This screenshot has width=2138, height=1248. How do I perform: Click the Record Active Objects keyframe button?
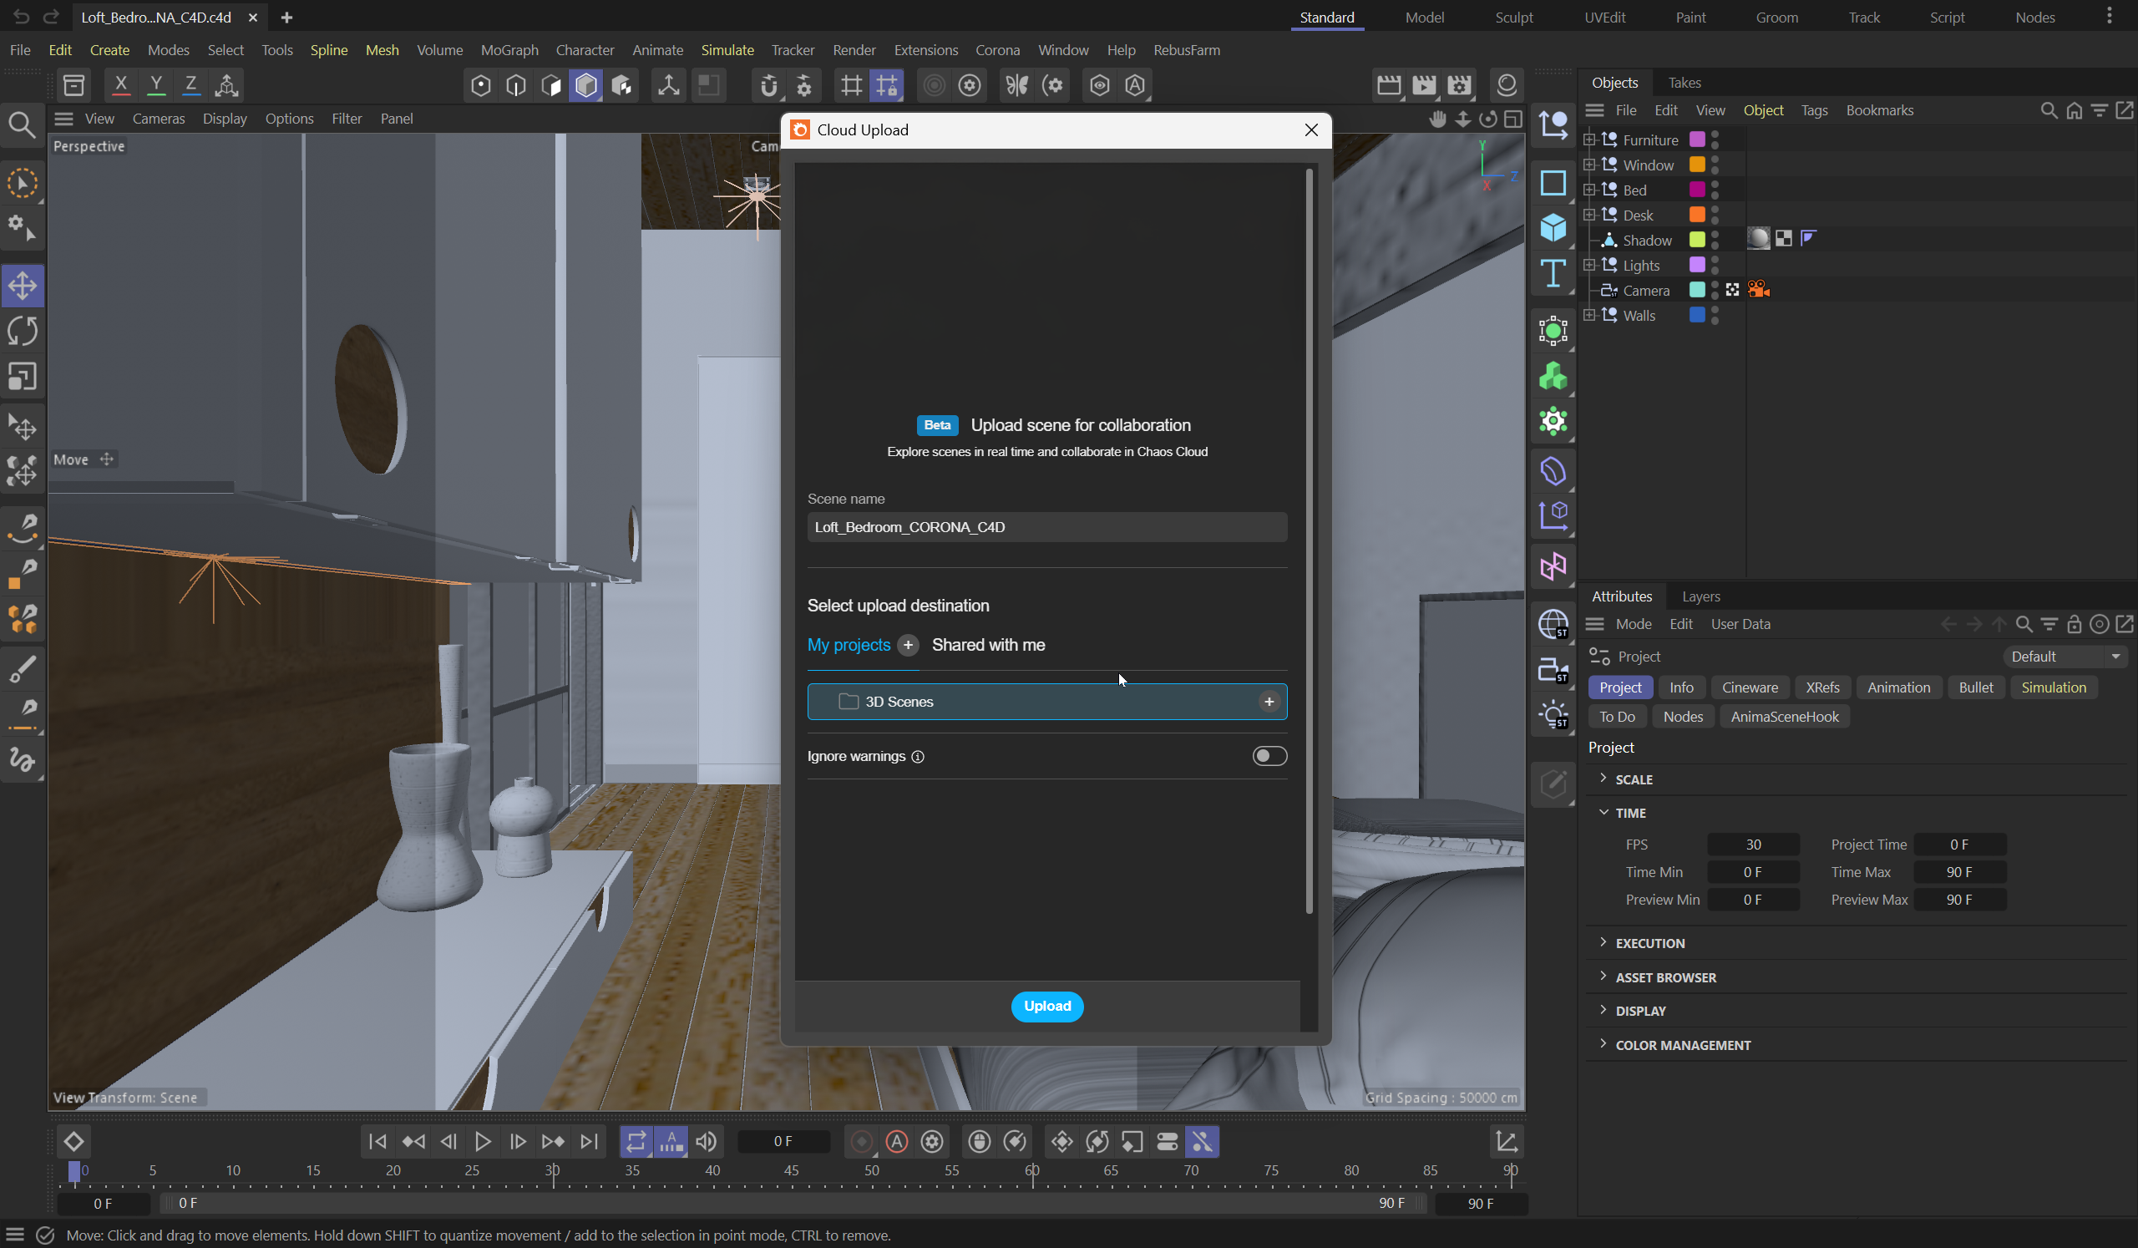(x=861, y=1142)
